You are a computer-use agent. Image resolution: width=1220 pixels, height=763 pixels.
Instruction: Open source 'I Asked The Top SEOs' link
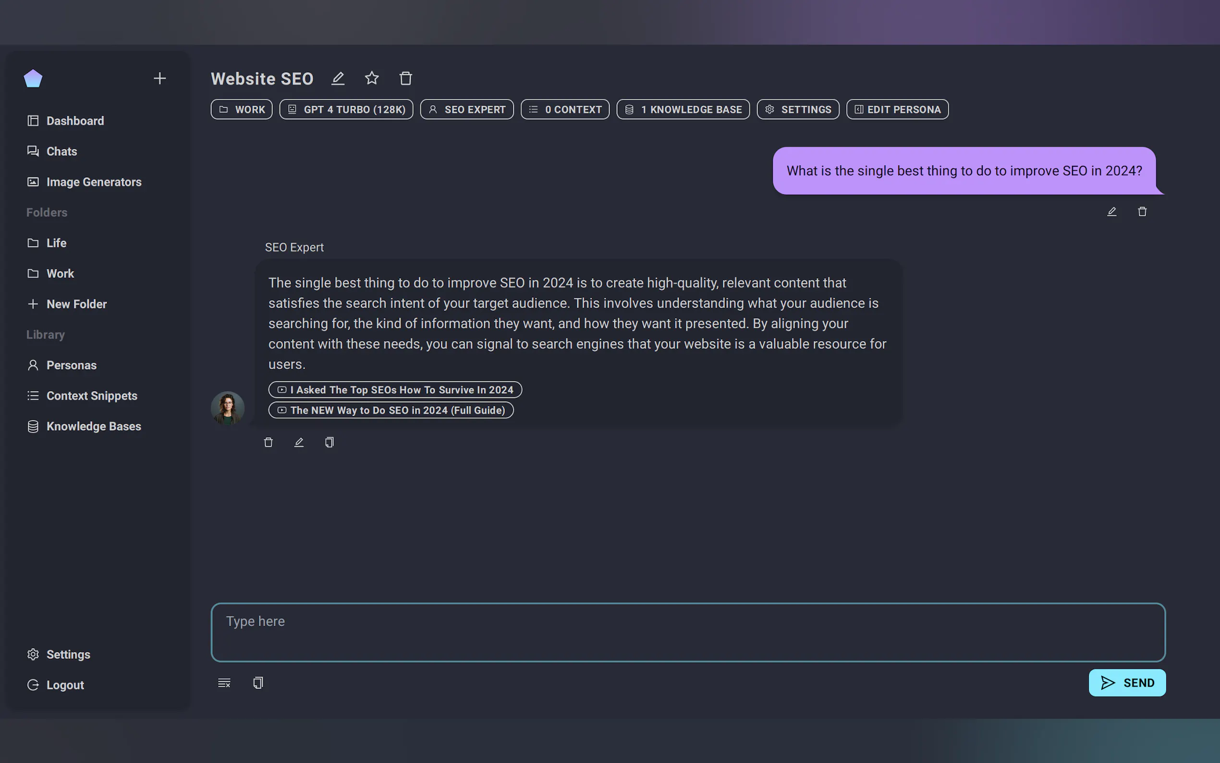pos(395,390)
